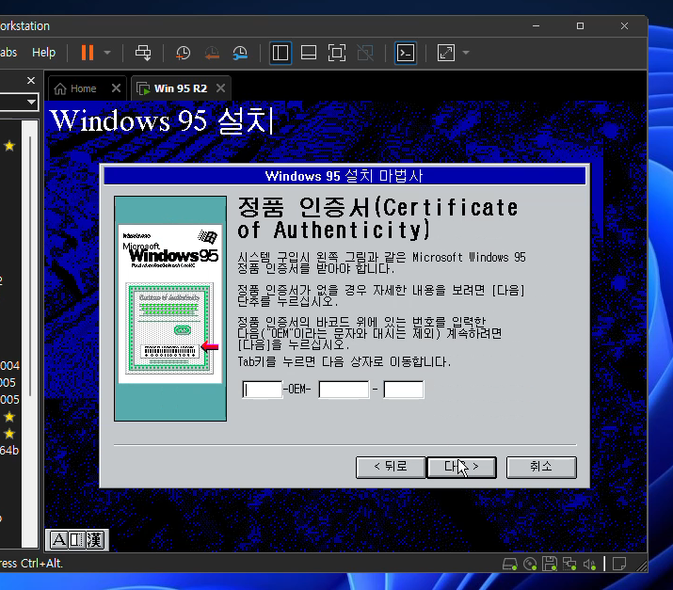
Task: Toggle the IME half-width character button
Action: pyautogui.click(x=77, y=540)
